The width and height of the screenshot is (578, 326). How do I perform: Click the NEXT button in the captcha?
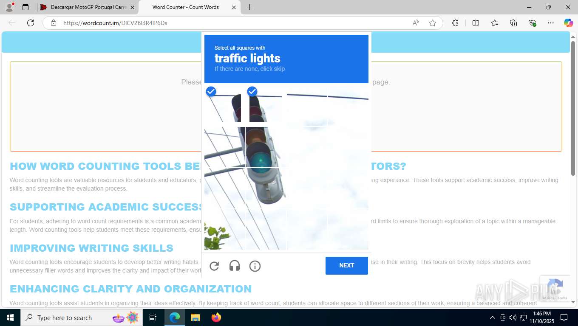[x=347, y=266]
